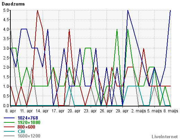Click the 14. apr axis label
The image size is (180, 140).
tap(42, 111)
